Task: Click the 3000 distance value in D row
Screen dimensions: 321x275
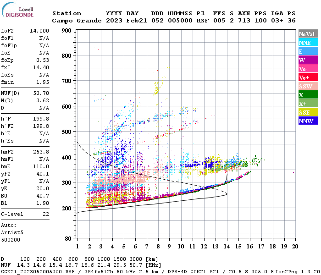Action: pyautogui.click(x=136, y=259)
